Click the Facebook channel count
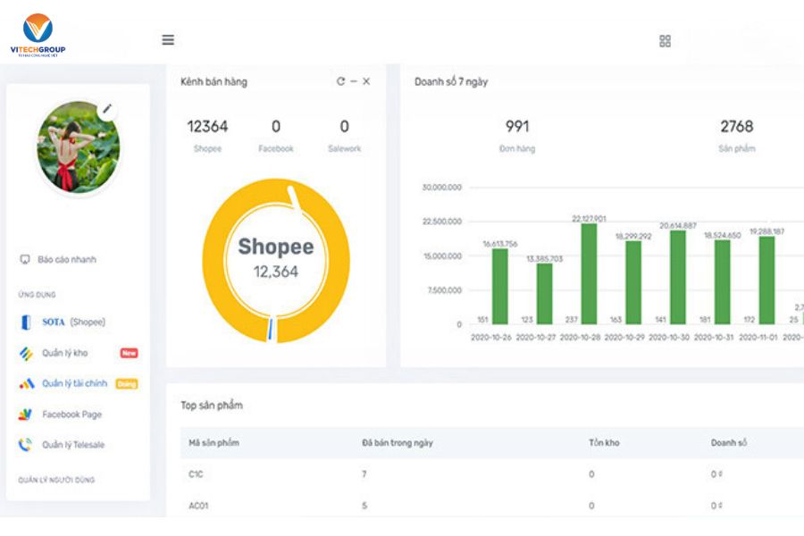 point(276,126)
